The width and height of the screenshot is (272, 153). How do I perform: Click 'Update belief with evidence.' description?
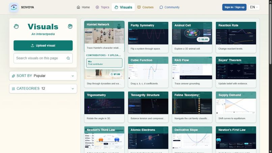click(232, 84)
